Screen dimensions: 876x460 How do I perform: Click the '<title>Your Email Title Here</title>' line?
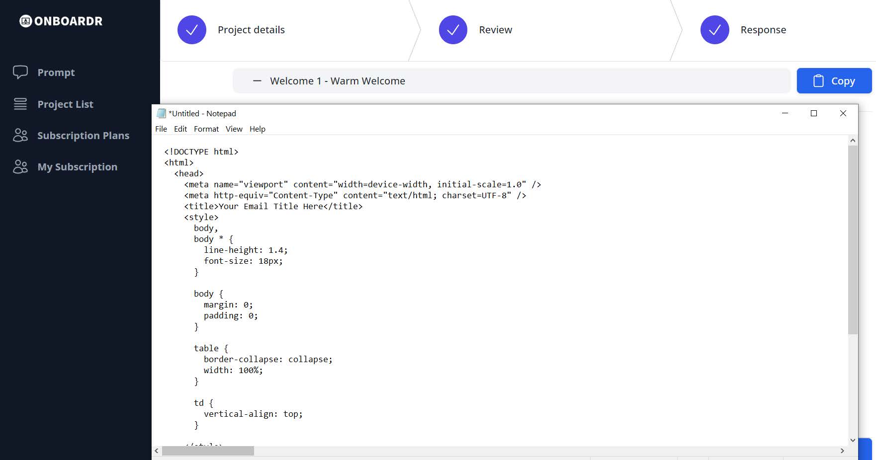[273, 207]
